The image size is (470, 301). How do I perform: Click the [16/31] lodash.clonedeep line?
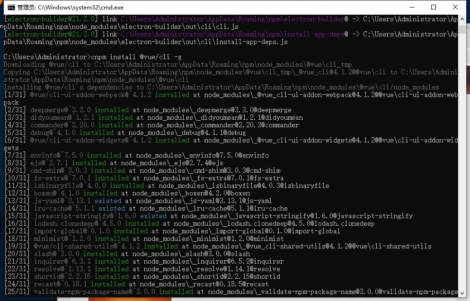[189, 223]
